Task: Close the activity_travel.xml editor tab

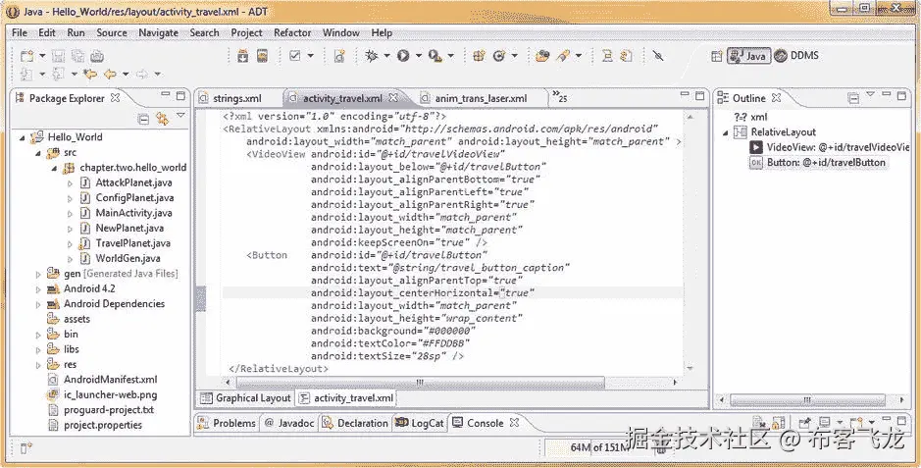Action: click(393, 97)
